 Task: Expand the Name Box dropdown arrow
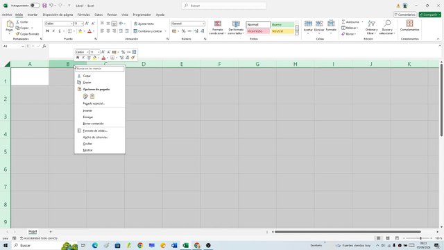23,46
